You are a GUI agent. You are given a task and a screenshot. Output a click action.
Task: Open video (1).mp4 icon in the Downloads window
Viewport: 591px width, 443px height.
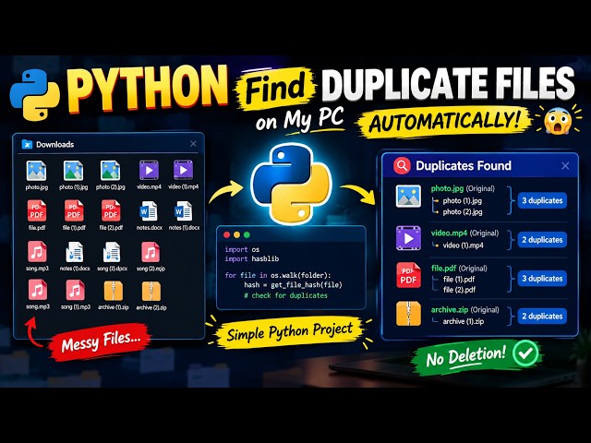click(183, 170)
